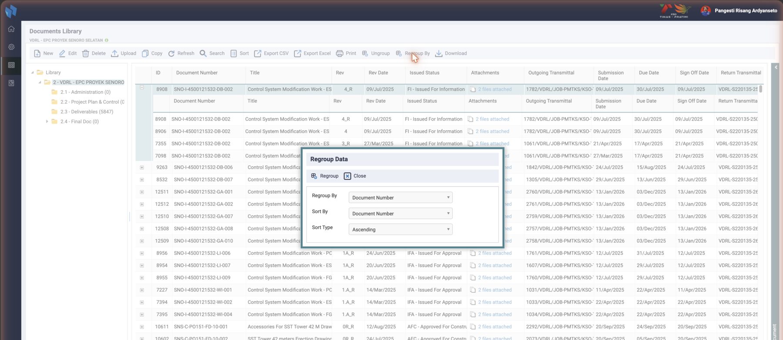Click the Regroup button in dialog
Screen dimensions: 783x340
click(325, 176)
